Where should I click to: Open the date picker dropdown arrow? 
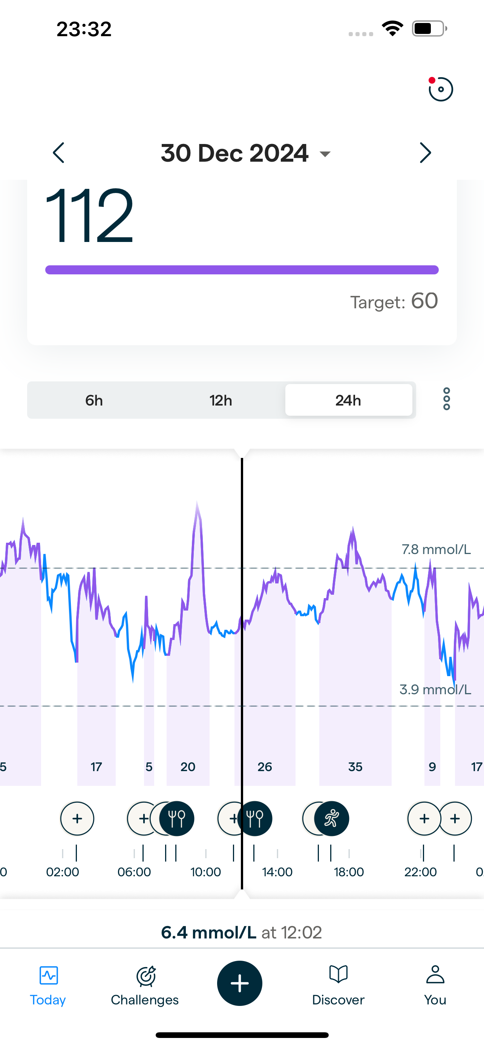pyautogui.click(x=325, y=154)
